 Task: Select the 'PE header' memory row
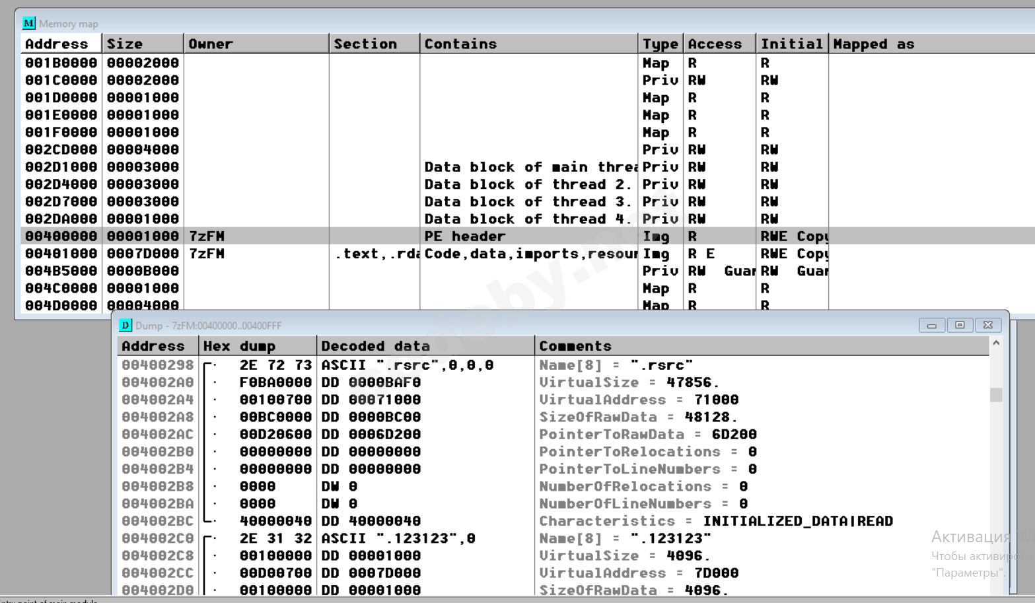(x=528, y=236)
